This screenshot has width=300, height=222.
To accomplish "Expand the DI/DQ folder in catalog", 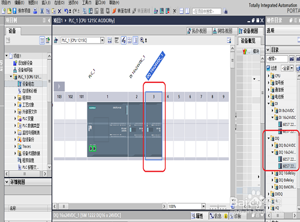I will pyautogui.click(x=269, y=194).
